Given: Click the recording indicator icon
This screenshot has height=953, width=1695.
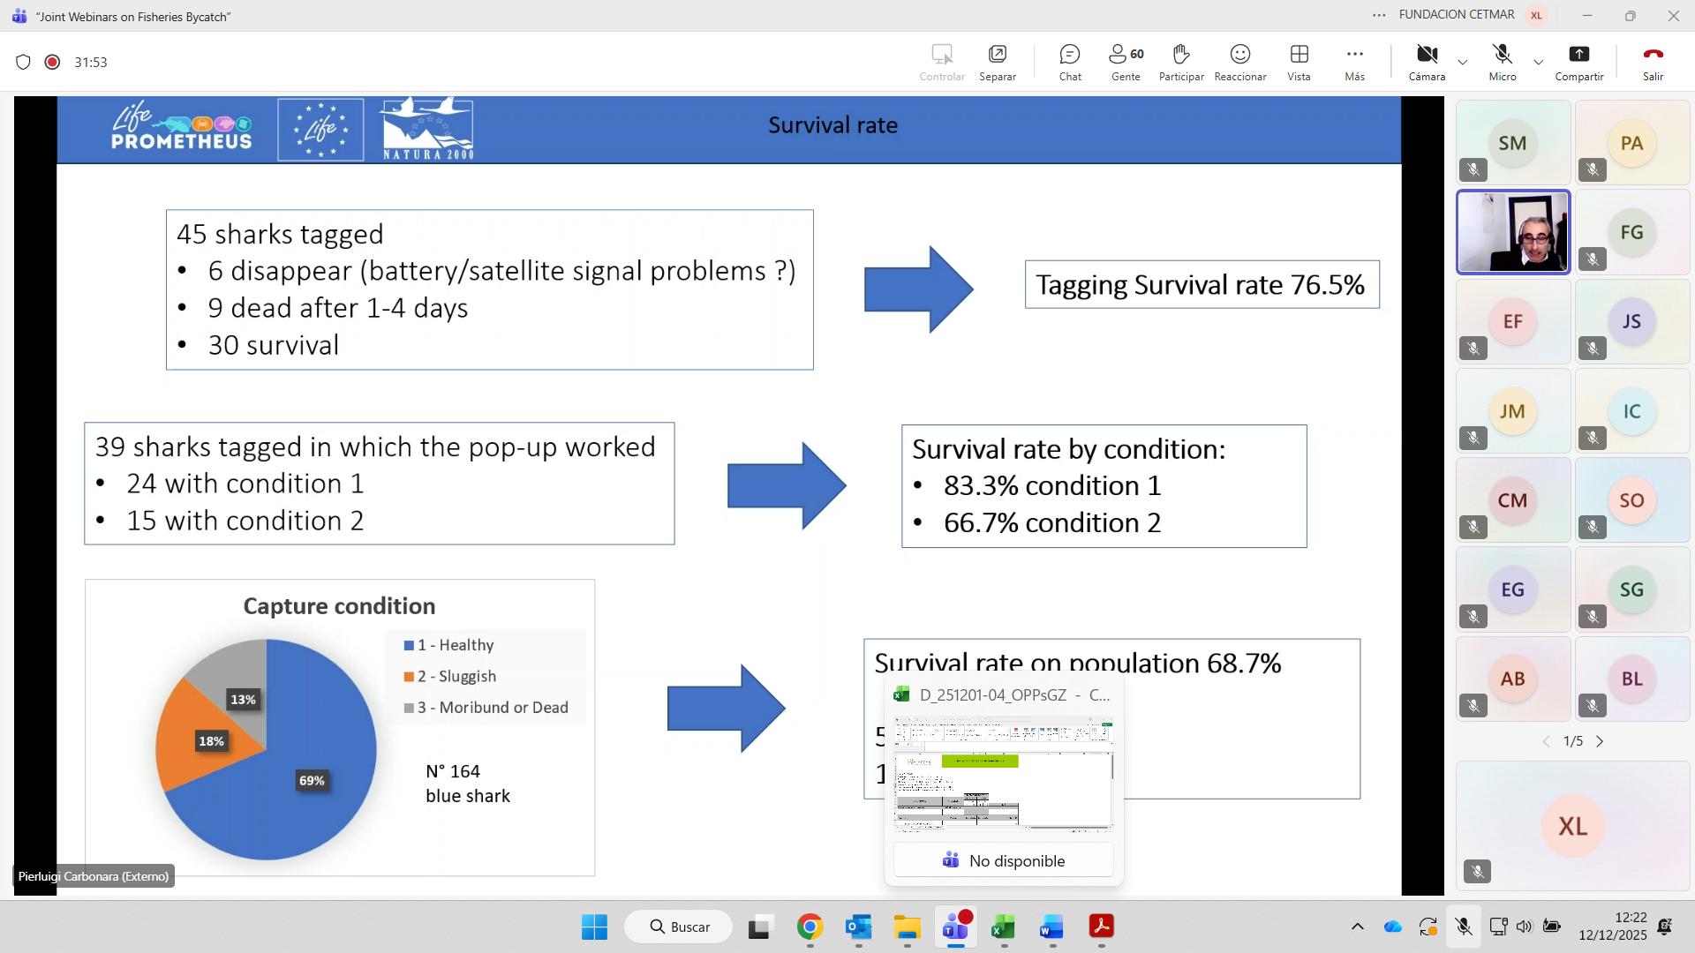Looking at the screenshot, I should [52, 62].
